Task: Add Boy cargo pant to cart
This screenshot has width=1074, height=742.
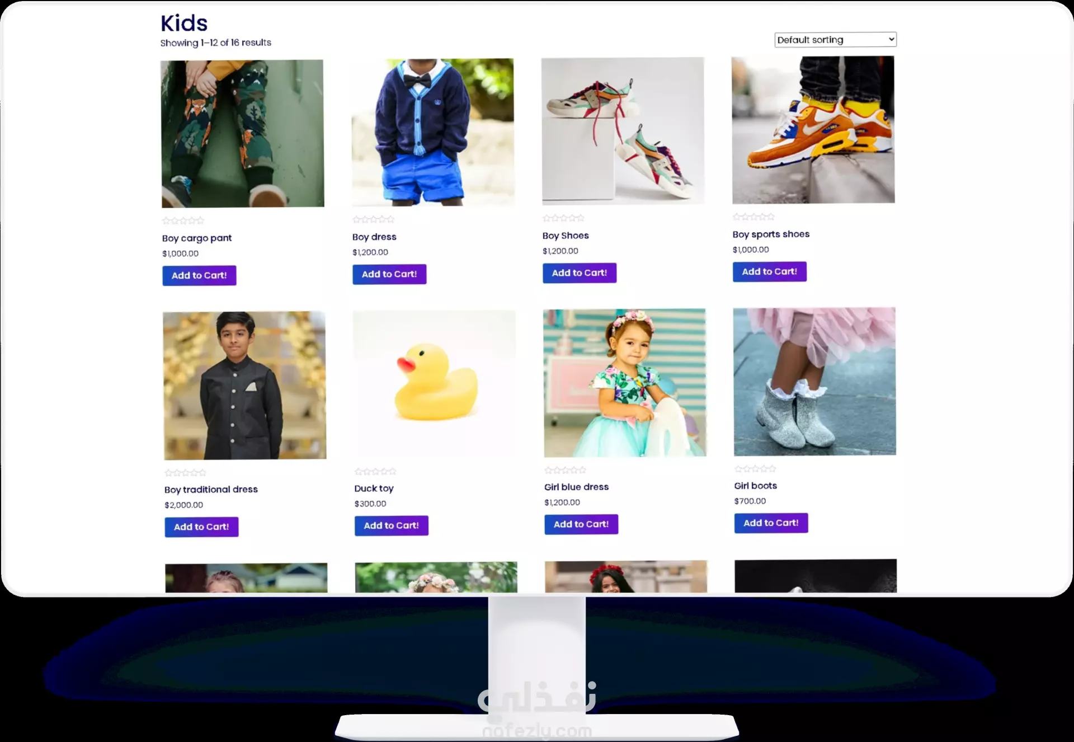Action: [x=199, y=275]
